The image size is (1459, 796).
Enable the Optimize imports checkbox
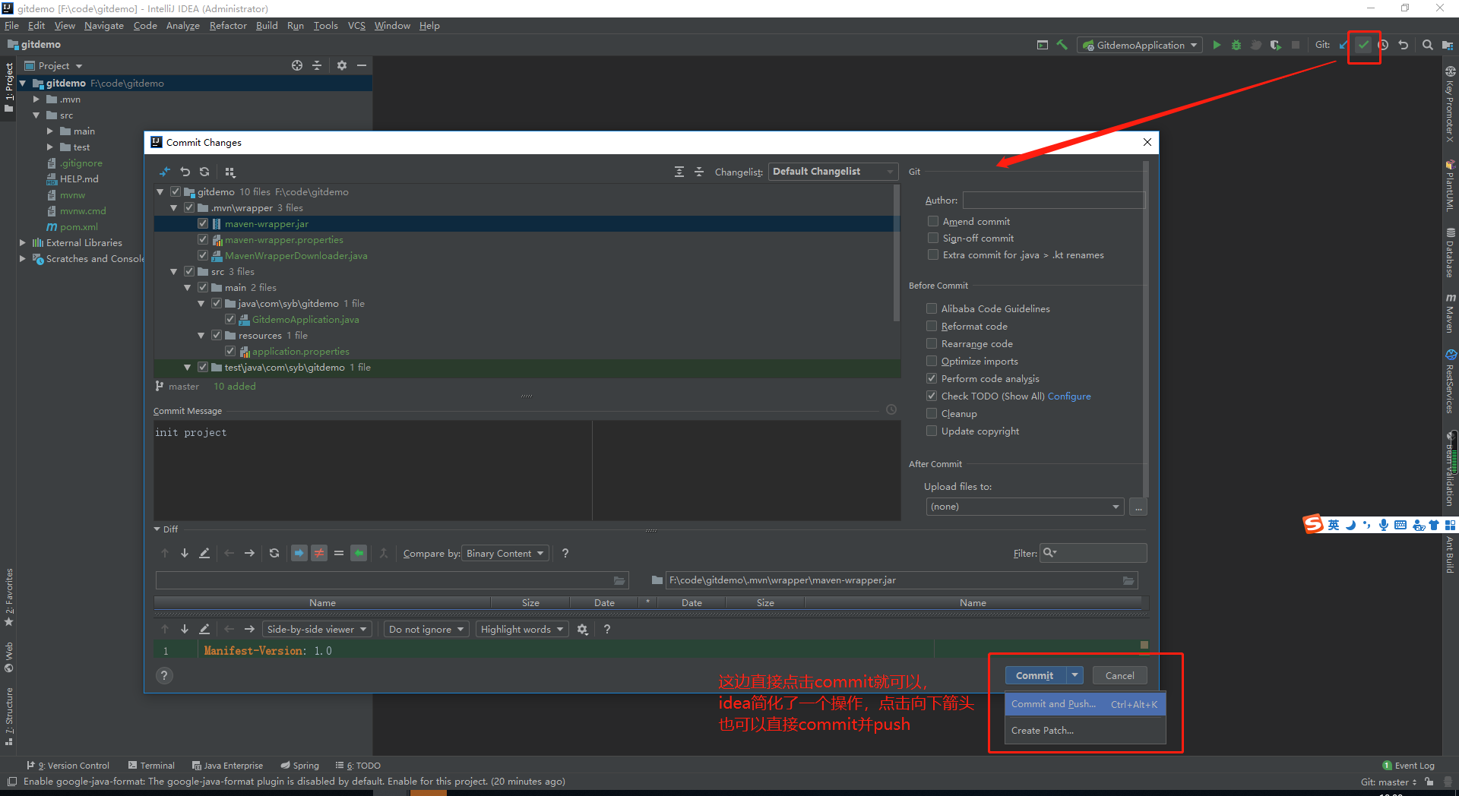932,361
